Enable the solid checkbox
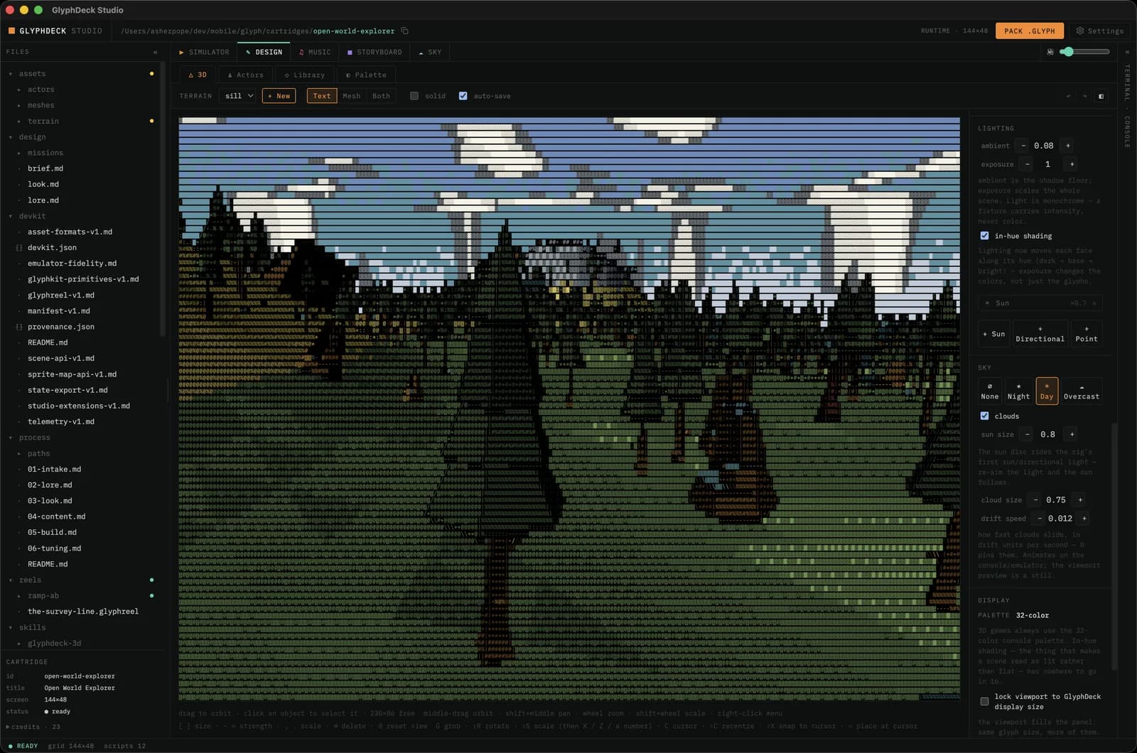Image resolution: width=1137 pixels, height=753 pixels. pos(414,96)
